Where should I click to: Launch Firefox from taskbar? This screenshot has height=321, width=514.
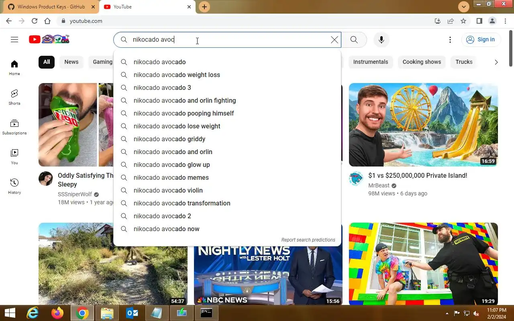coord(57,313)
